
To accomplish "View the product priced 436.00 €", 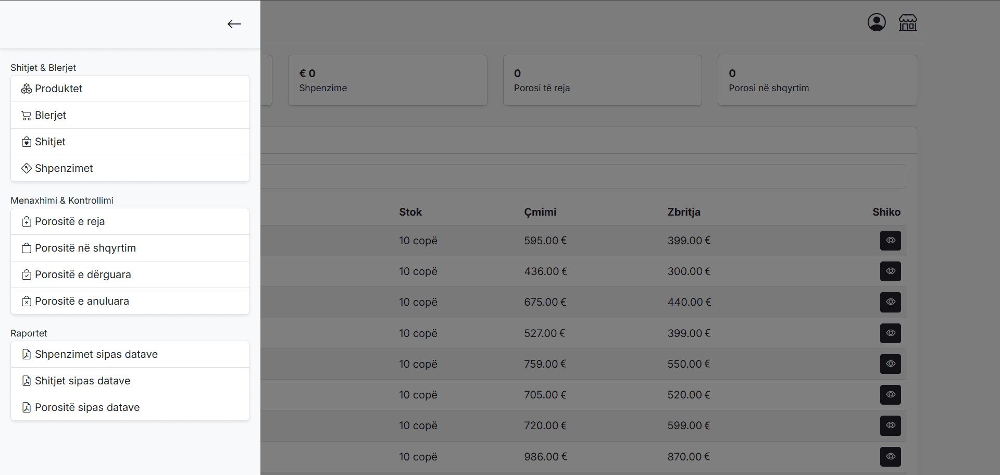I will 890,271.
